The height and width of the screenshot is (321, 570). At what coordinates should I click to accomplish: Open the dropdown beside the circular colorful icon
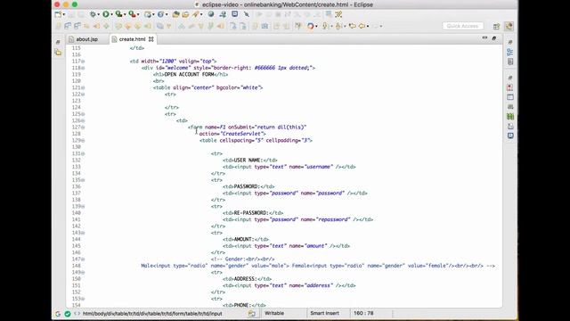[317, 26]
